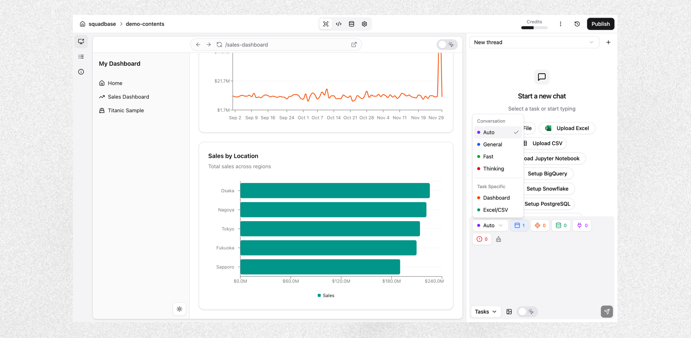Screen dimensions: 691x338
Task: Select General conversation mode
Action: [x=498, y=145]
